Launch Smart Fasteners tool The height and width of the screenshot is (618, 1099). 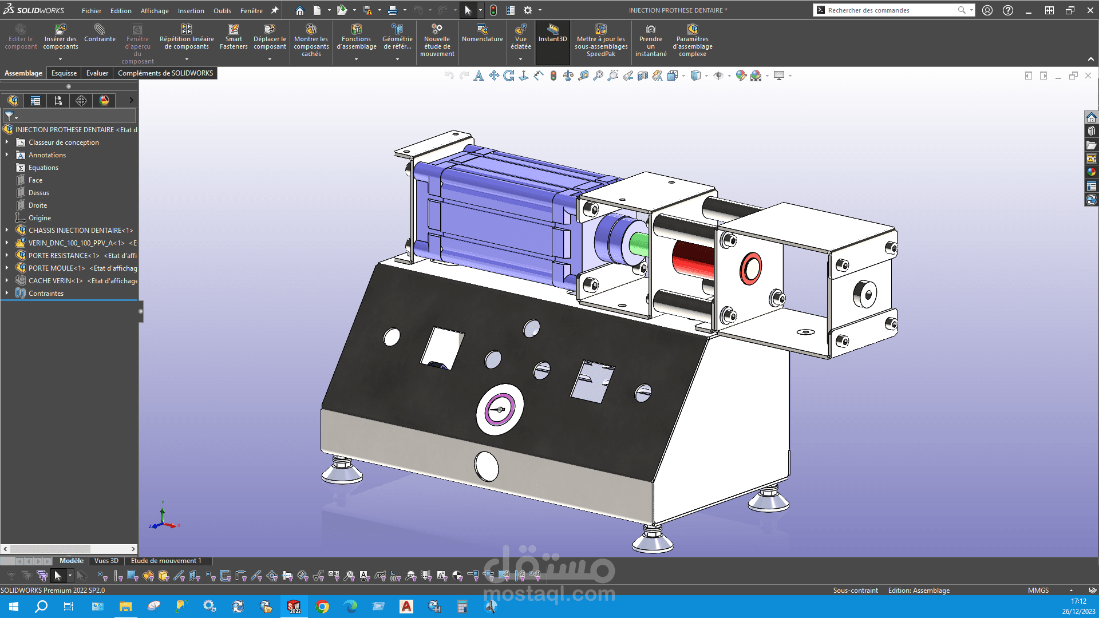coord(234,37)
